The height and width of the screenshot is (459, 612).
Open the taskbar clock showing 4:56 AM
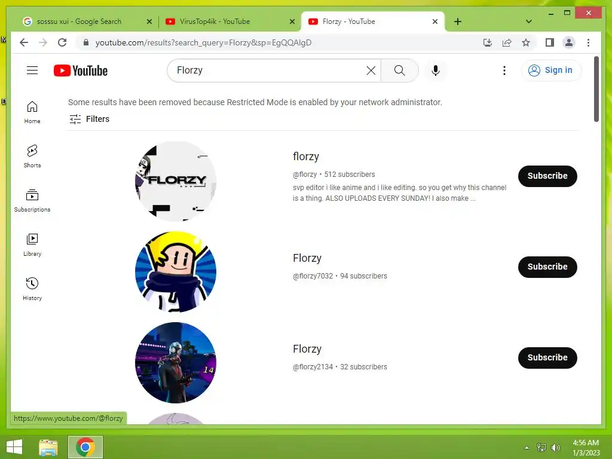pyautogui.click(x=586, y=448)
